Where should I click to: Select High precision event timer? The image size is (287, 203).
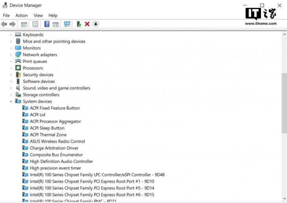(55, 168)
